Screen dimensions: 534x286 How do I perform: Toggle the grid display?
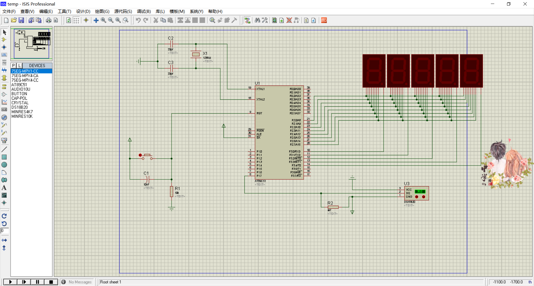coord(76,20)
